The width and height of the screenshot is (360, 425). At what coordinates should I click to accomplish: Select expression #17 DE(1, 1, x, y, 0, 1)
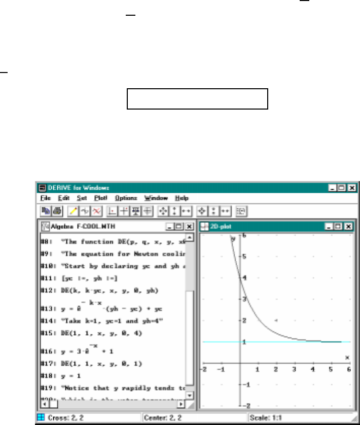91,364
